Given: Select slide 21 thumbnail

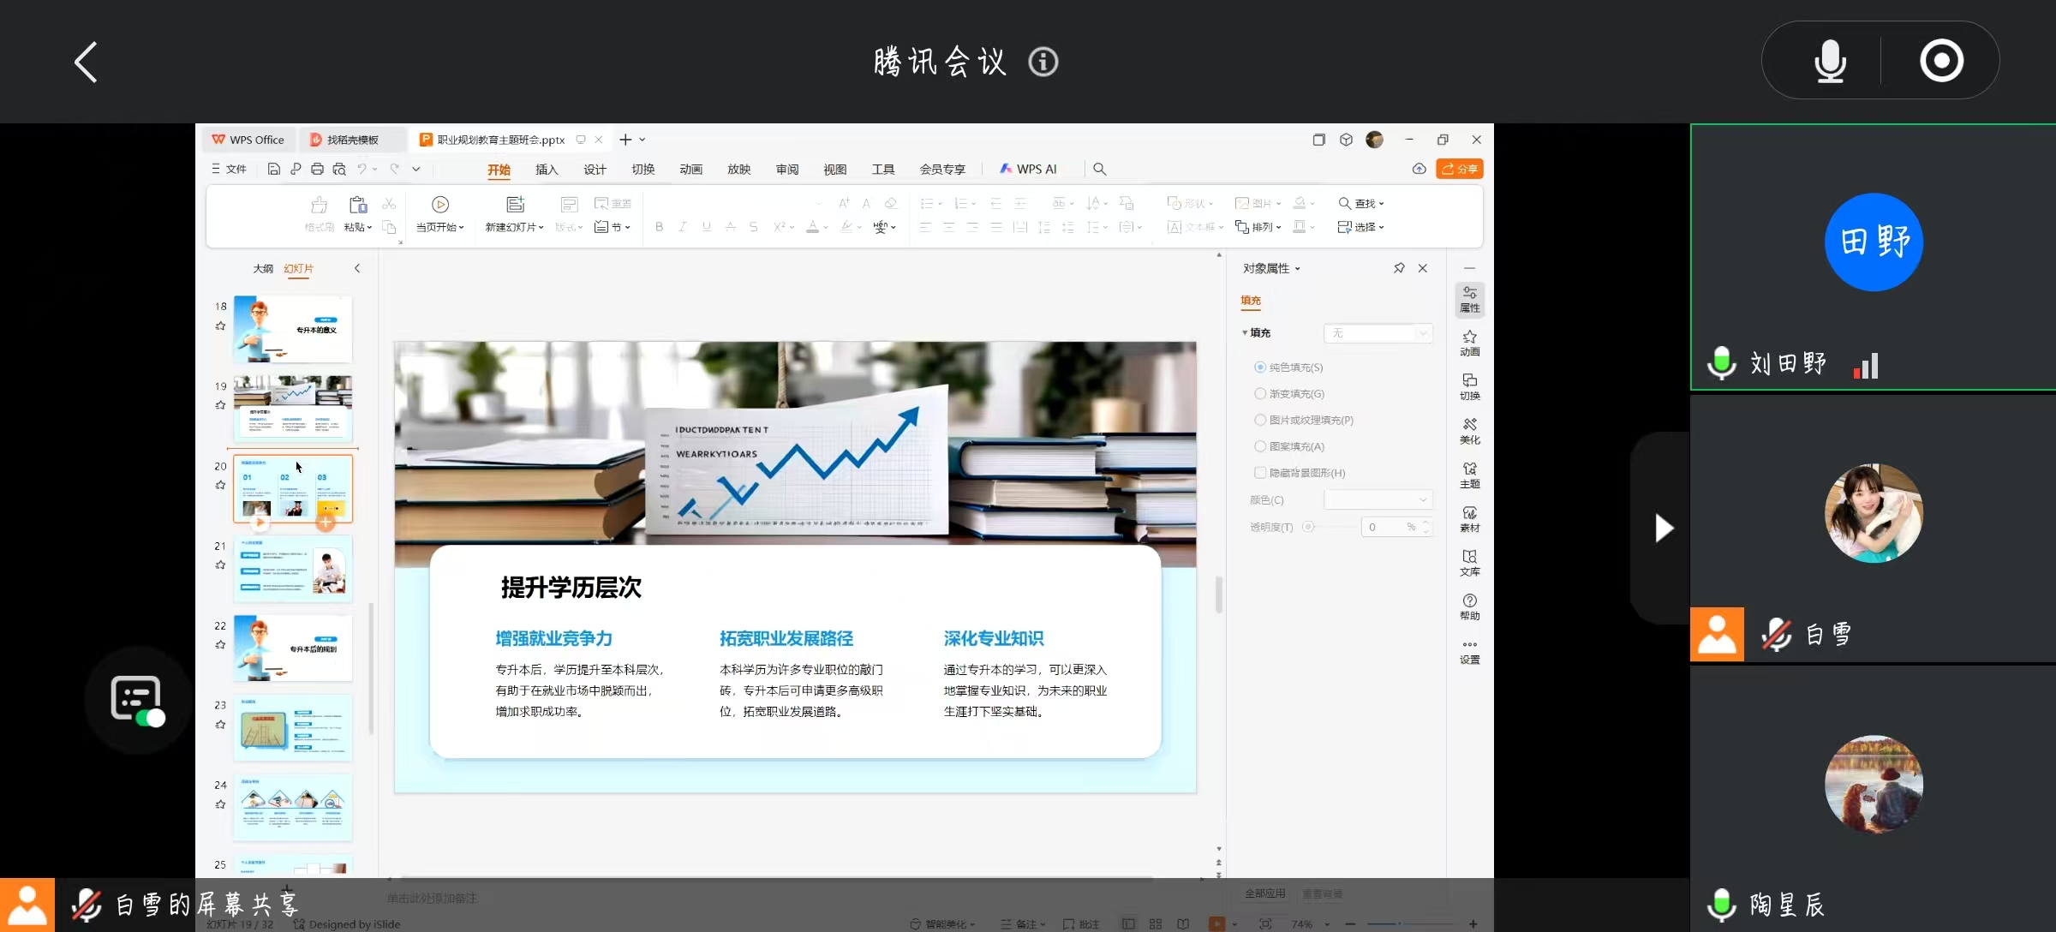Looking at the screenshot, I should coord(293,568).
